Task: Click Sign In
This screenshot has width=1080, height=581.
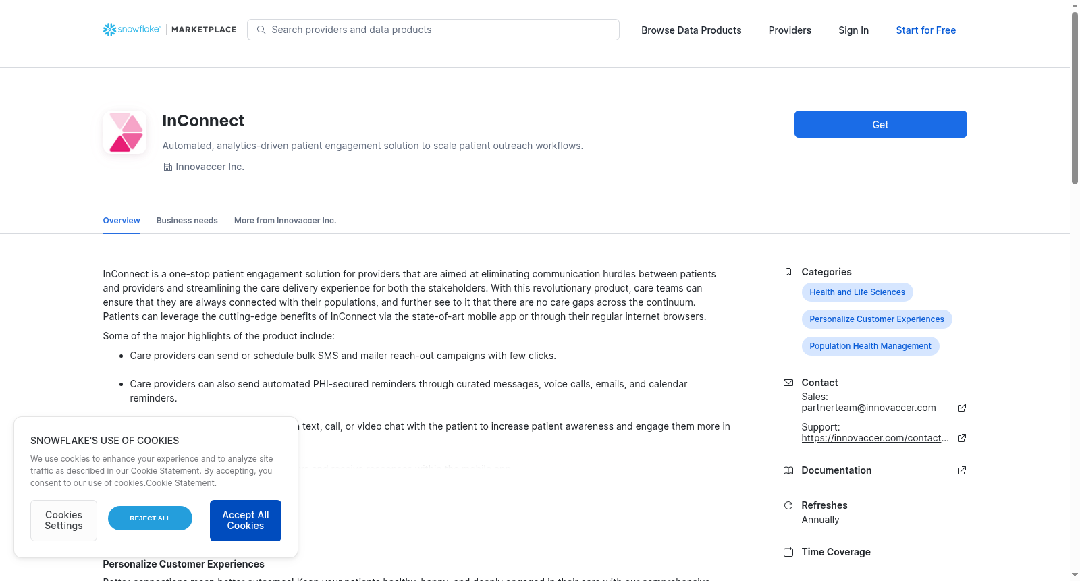Action: pyautogui.click(x=853, y=30)
